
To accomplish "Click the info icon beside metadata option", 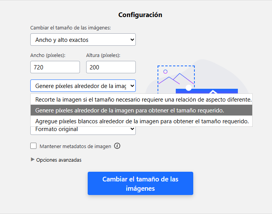I will 117,146.
